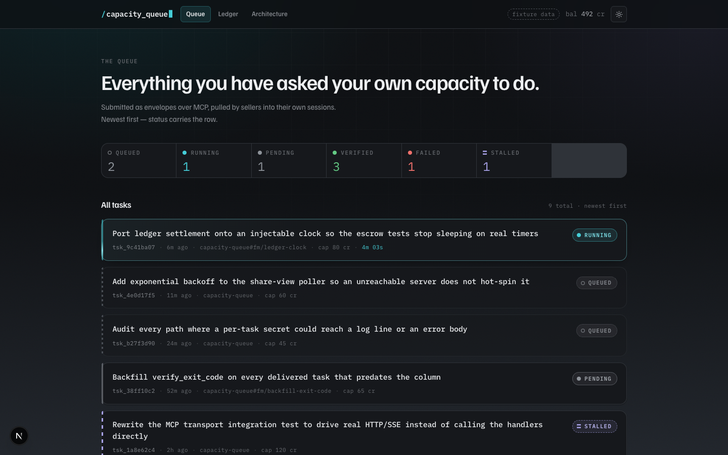Click task id tsk_4e0d17f5

coord(133,295)
